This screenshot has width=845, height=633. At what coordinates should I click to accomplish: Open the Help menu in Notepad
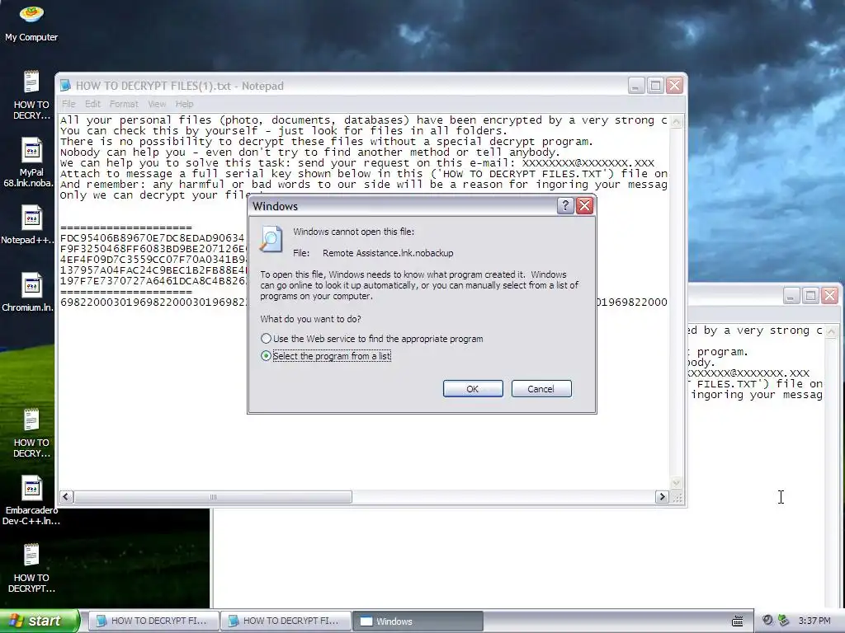(x=184, y=104)
